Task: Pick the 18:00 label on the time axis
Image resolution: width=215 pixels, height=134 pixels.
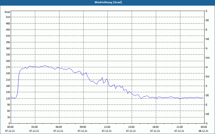Action: pyautogui.click(x=156, y=127)
